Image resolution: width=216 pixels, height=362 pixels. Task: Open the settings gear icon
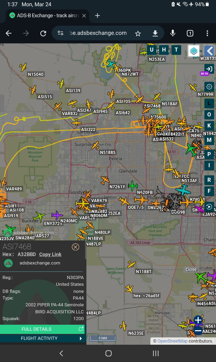tap(209, 87)
